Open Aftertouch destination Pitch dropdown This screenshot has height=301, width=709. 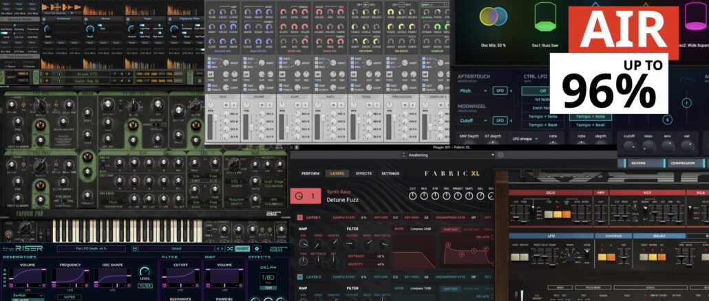(x=474, y=91)
